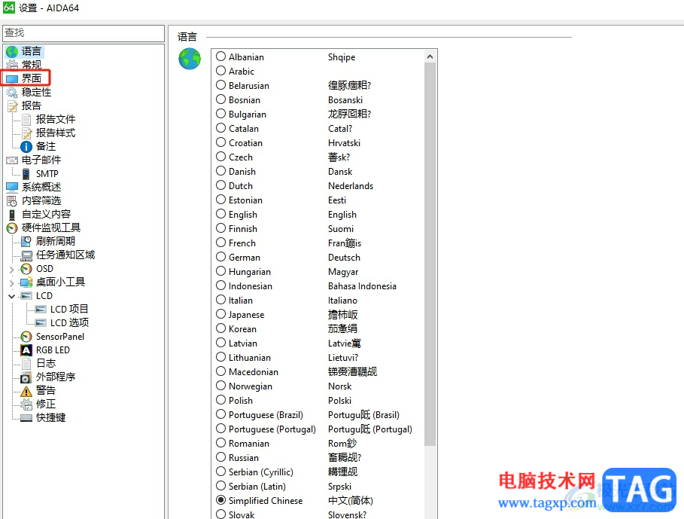Open 稳定性 settings page
Screen dimensions: 684x519
pyautogui.click(x=37, y=92)
